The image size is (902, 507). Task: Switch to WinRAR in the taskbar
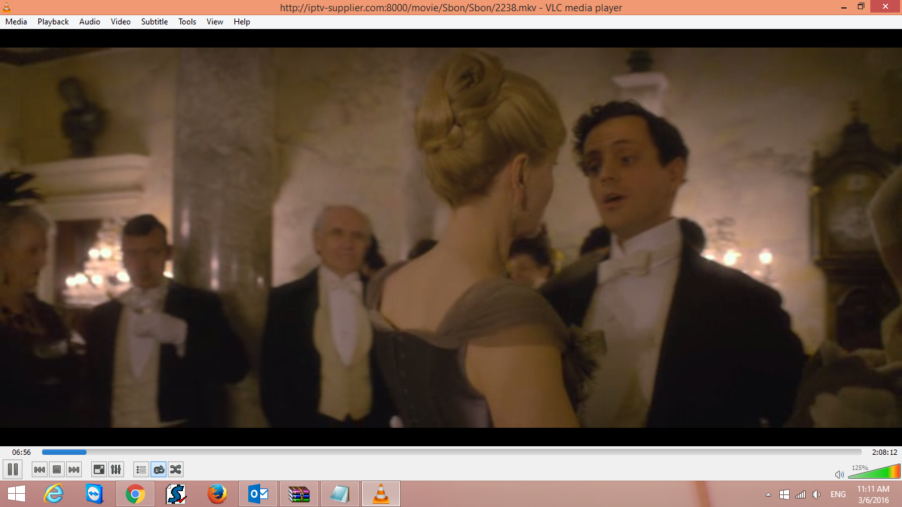[x=299, y=494]
